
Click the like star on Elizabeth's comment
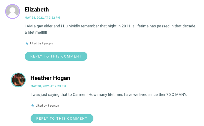point(27,43)
